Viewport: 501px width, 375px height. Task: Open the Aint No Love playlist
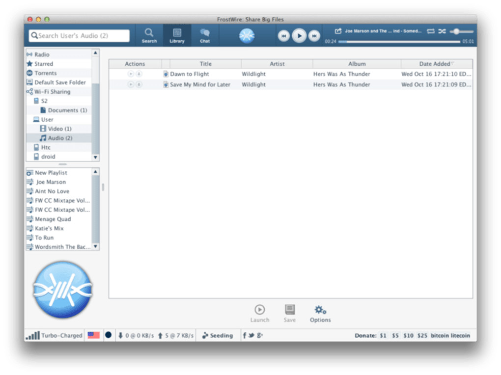coord(59,191)
